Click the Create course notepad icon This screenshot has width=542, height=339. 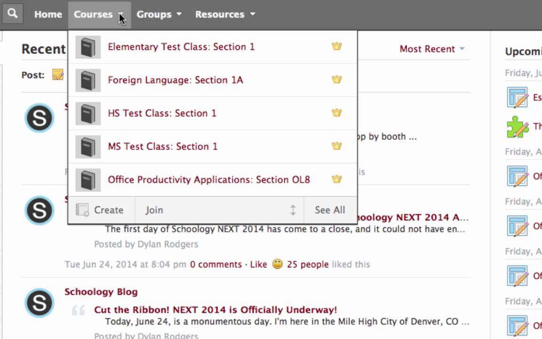pyautogui.click(x=82, y=210)
